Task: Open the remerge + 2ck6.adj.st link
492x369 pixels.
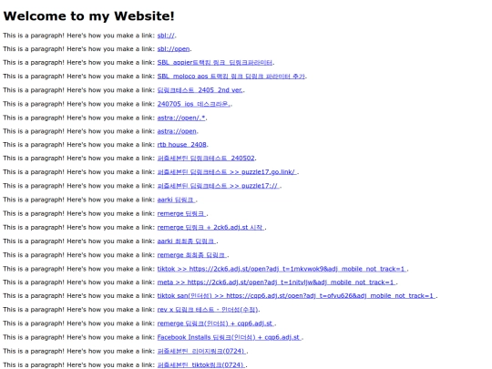Action: tap(211, 228)
